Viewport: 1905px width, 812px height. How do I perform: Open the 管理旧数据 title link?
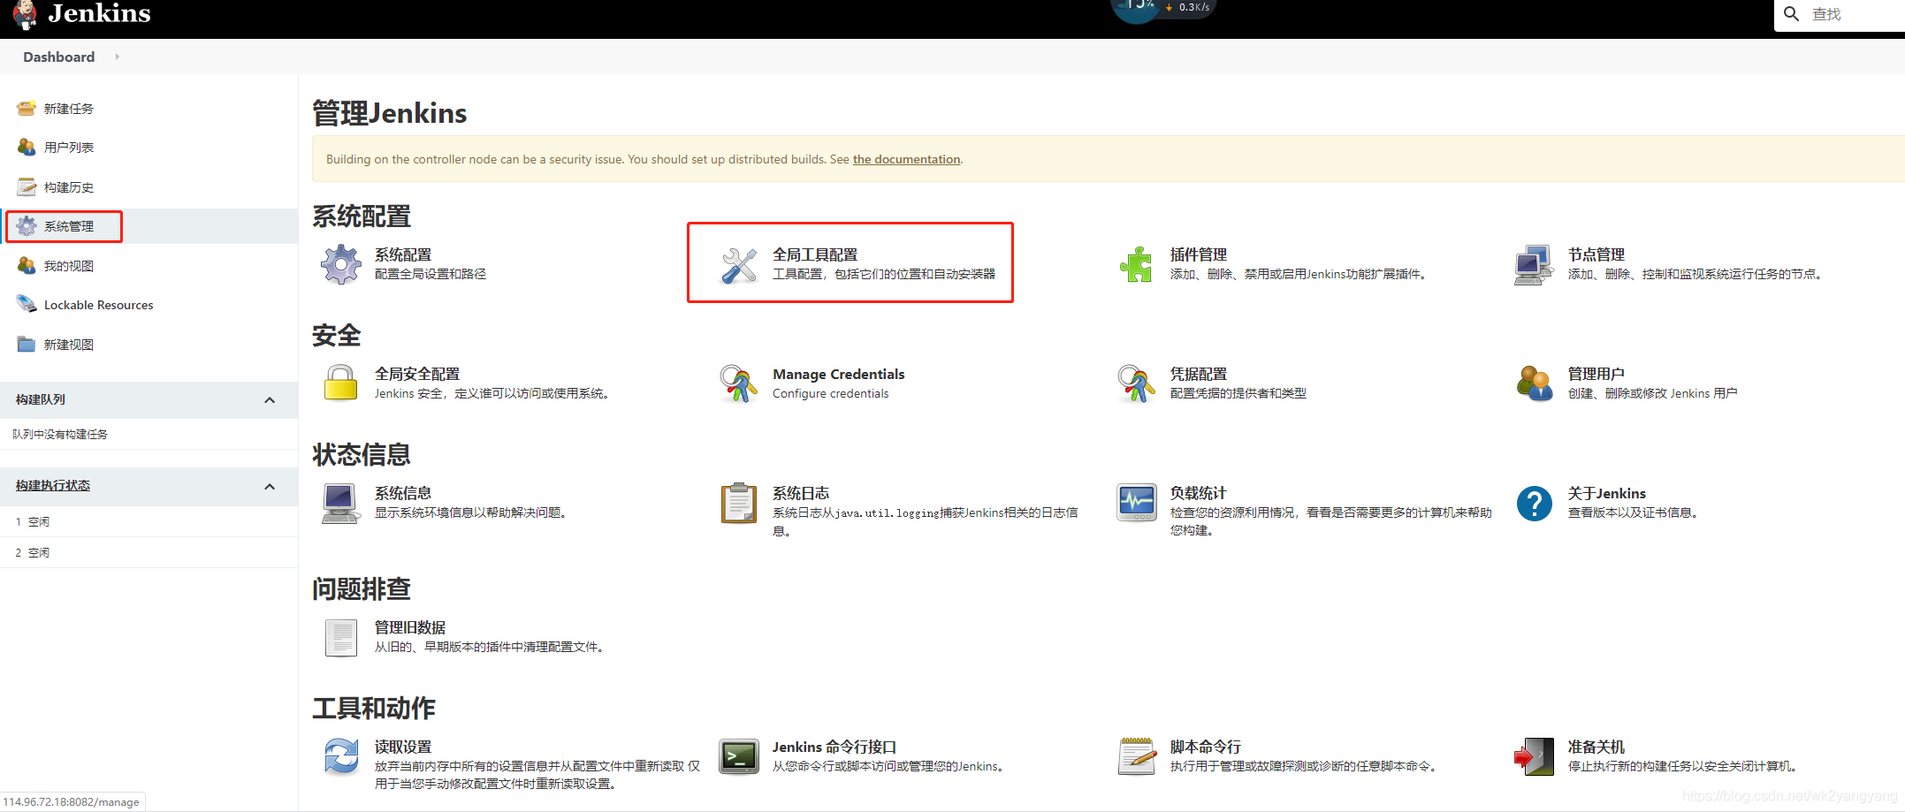pos(409,627)
